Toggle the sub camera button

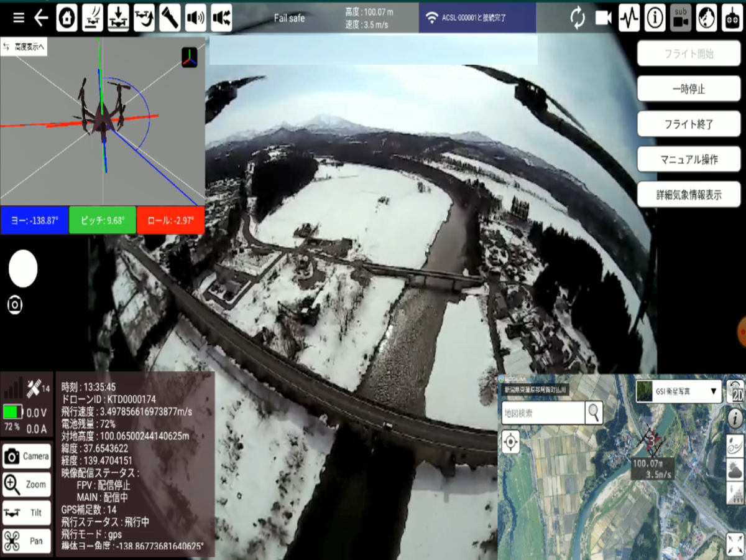tap(681, 18)
